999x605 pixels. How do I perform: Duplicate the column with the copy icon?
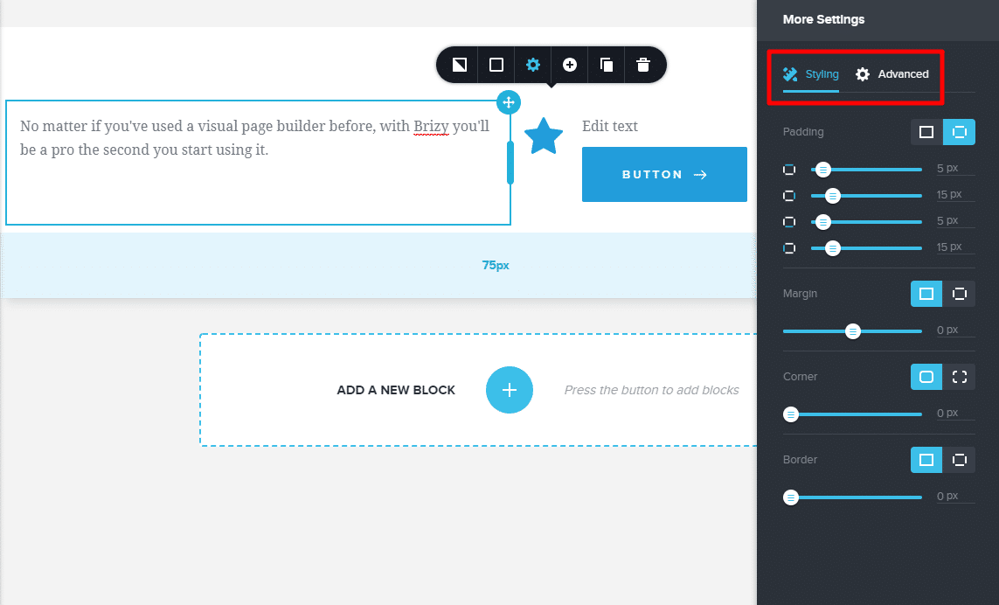pos(607,65)
